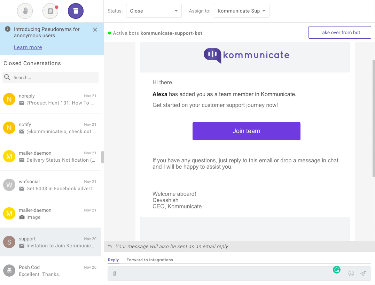Click the email reply arrow icon
The width and height of the screenshot is (375, 285).
(x=110, y=246)
